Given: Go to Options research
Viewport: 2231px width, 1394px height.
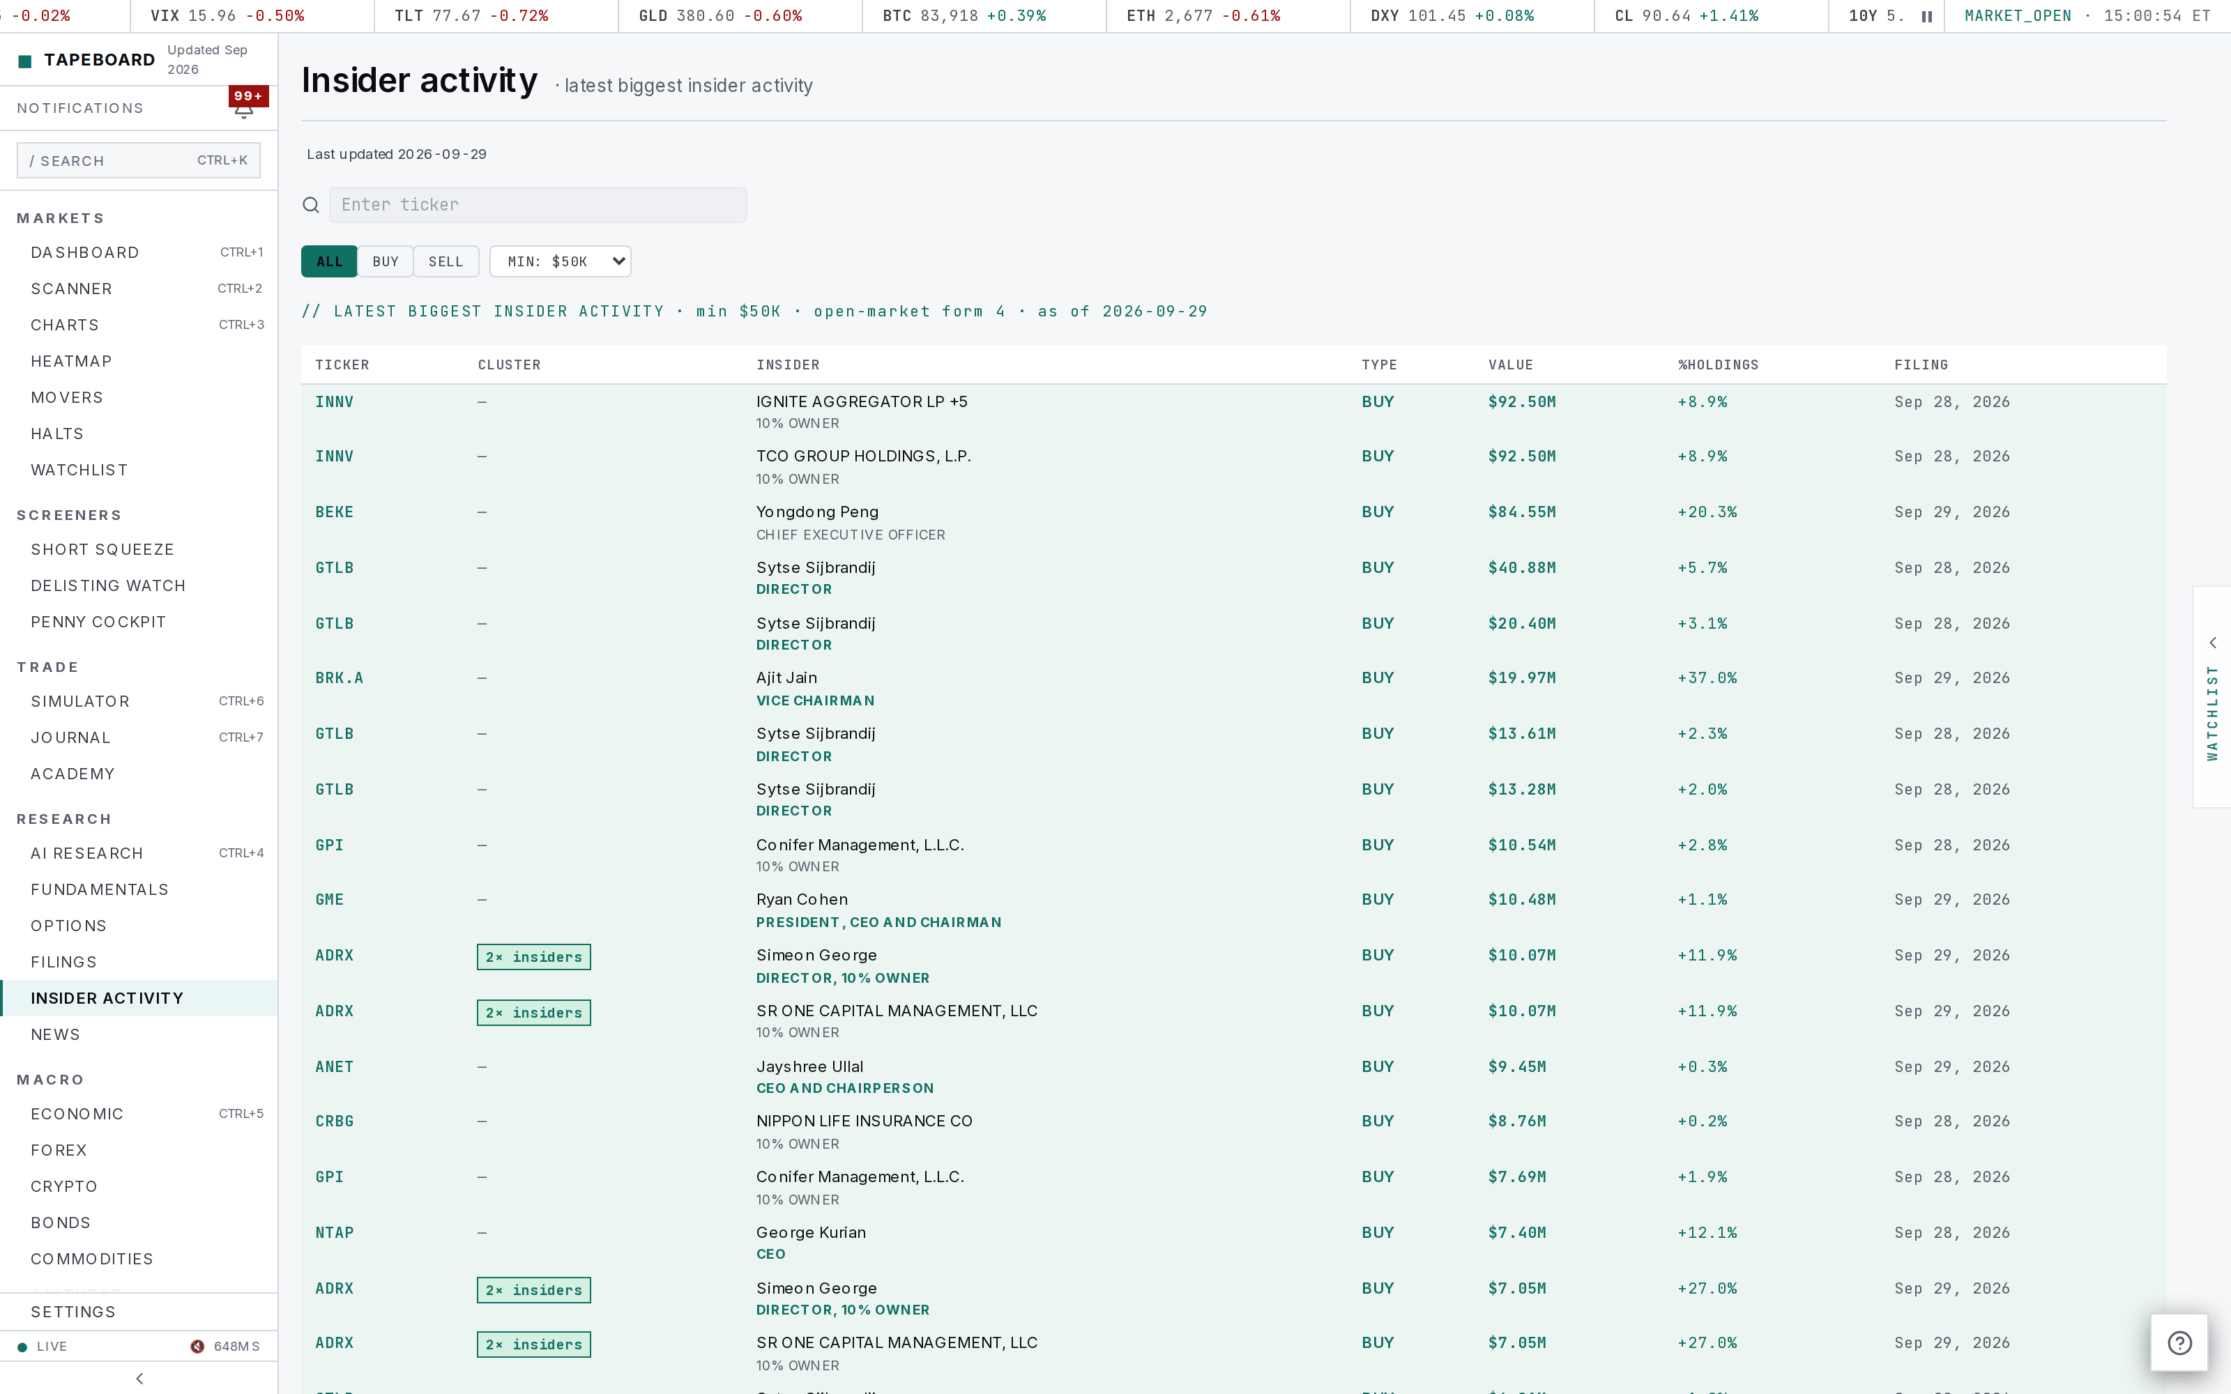Looking at the screenshot, I should (x=138, y=926).
